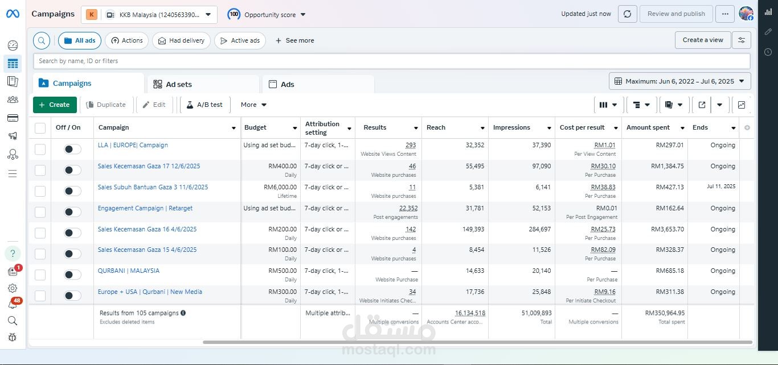Open the updates icon with badge 1
778x365 pixels.
13,272
